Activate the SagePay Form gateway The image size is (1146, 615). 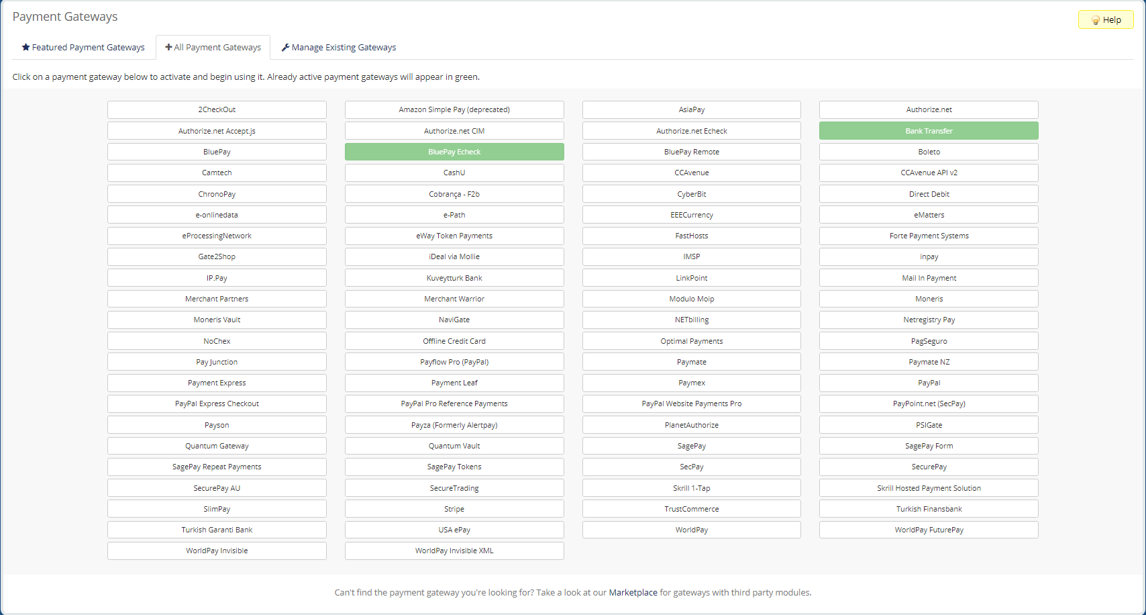pyautogui.click(x=929, y=446)
